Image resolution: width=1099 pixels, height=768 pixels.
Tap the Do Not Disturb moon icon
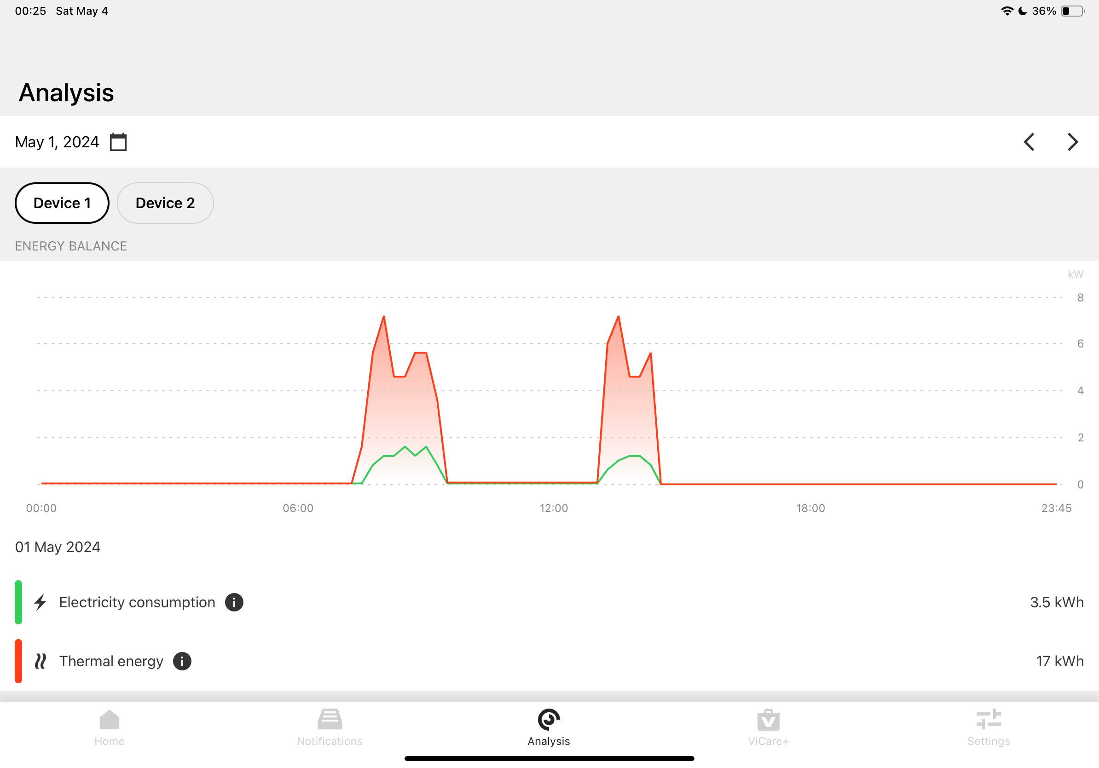pyautogui.click(x=1023, y=11)
